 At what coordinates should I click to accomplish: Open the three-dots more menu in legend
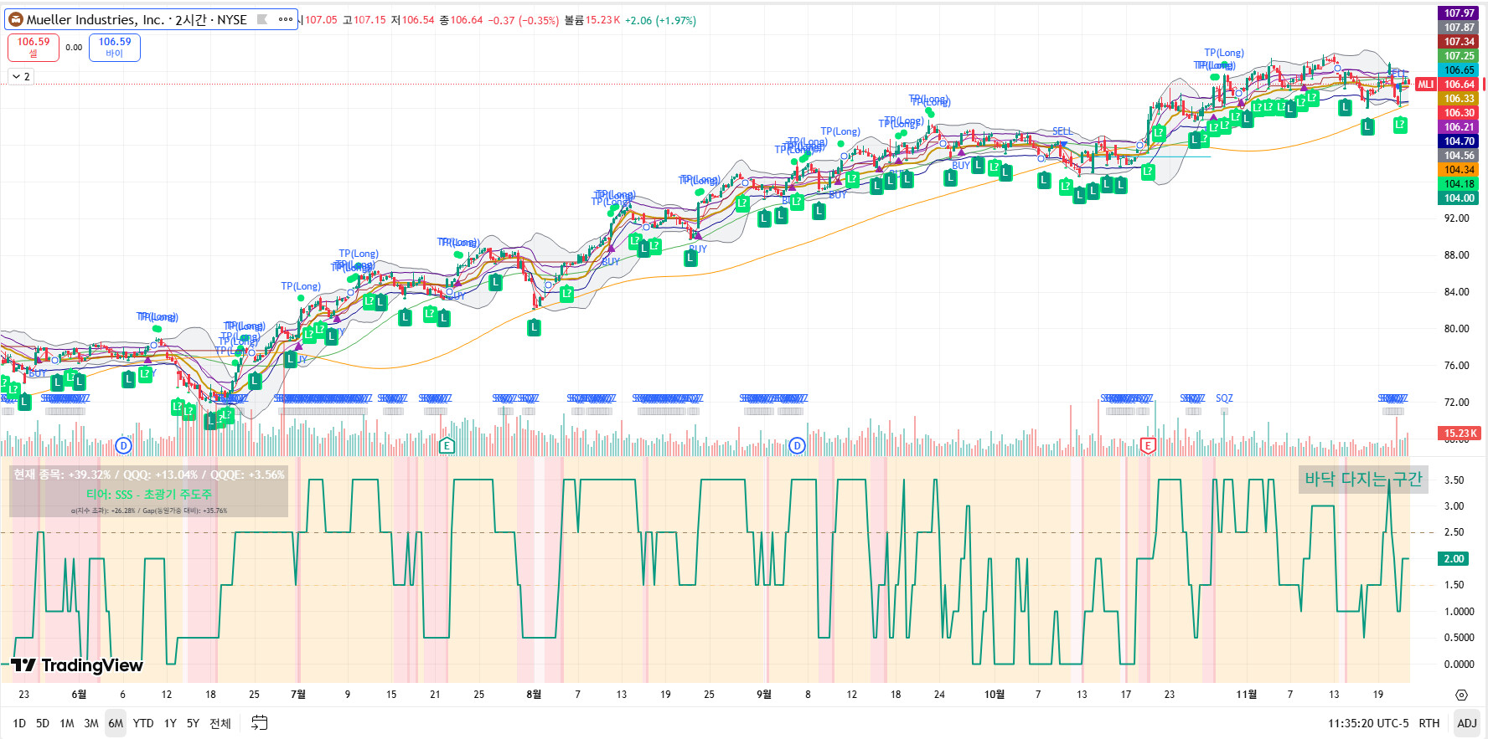pos(286,19)
